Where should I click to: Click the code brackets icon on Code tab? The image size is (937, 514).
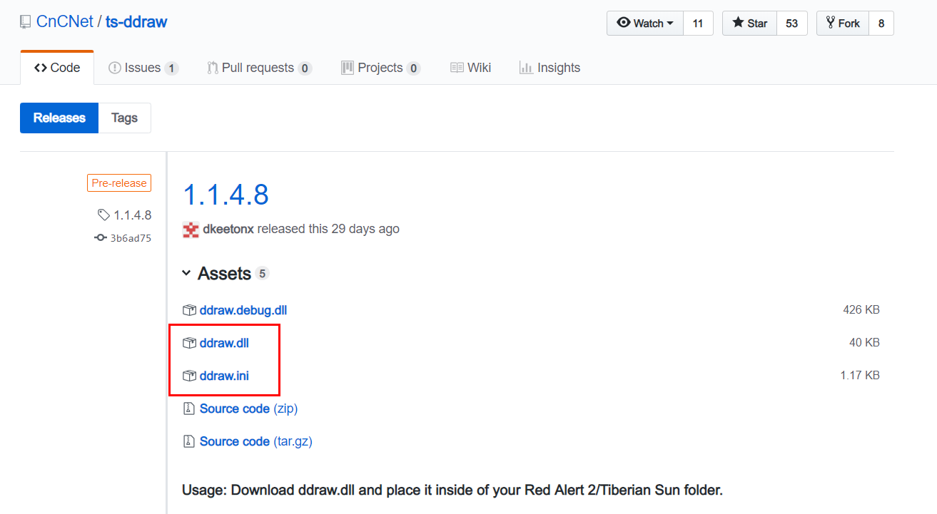pos(40,68)
